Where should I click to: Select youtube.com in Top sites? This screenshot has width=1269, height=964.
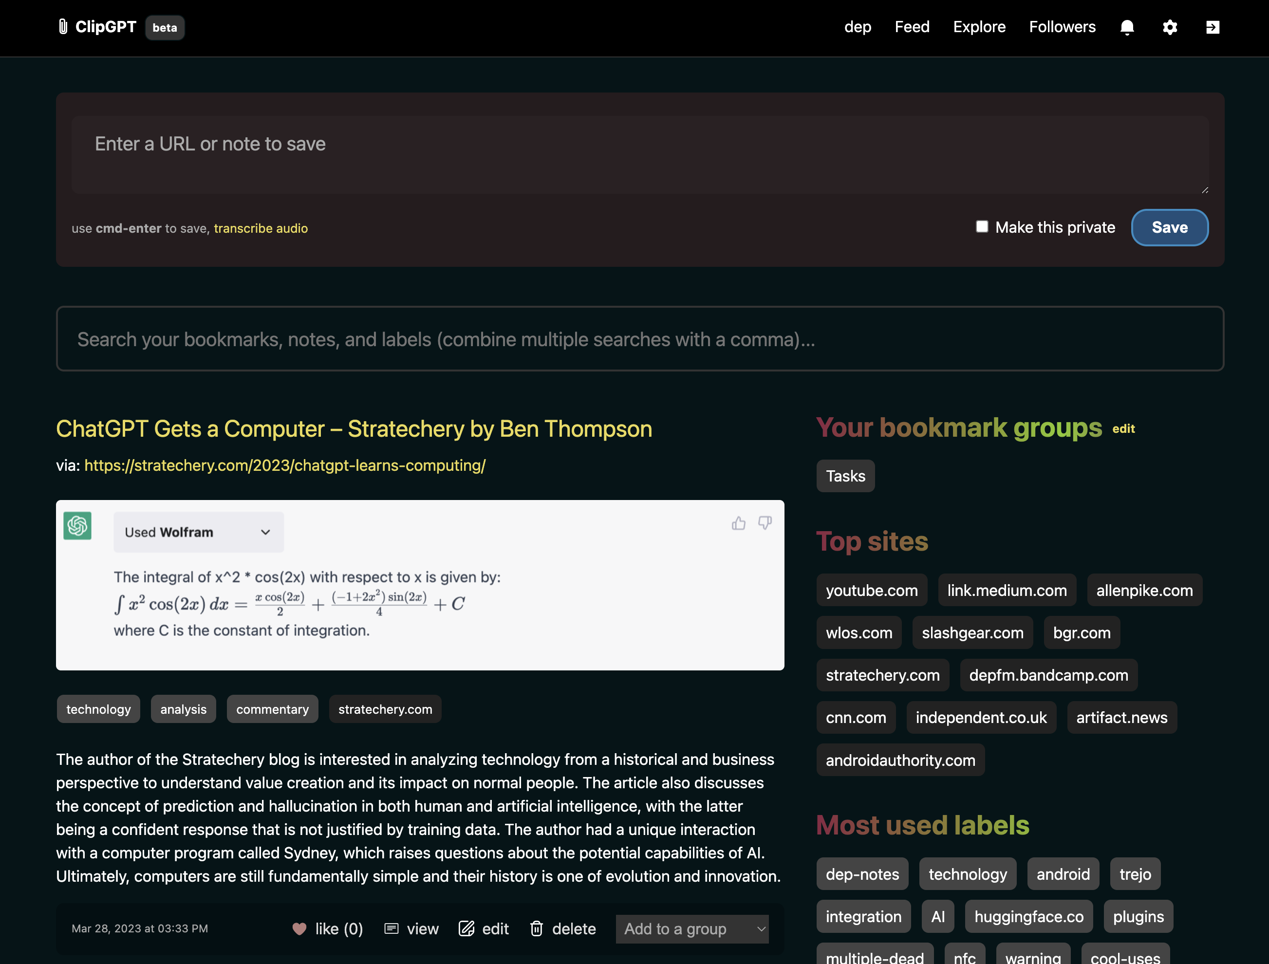[872, 590]
